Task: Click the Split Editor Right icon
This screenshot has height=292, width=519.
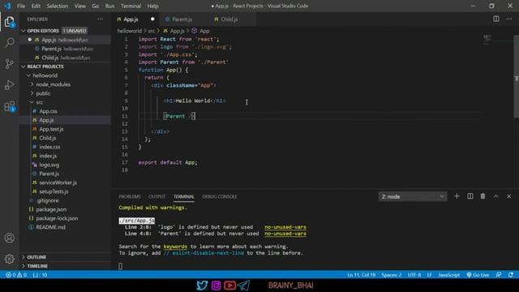Action: 496,19
